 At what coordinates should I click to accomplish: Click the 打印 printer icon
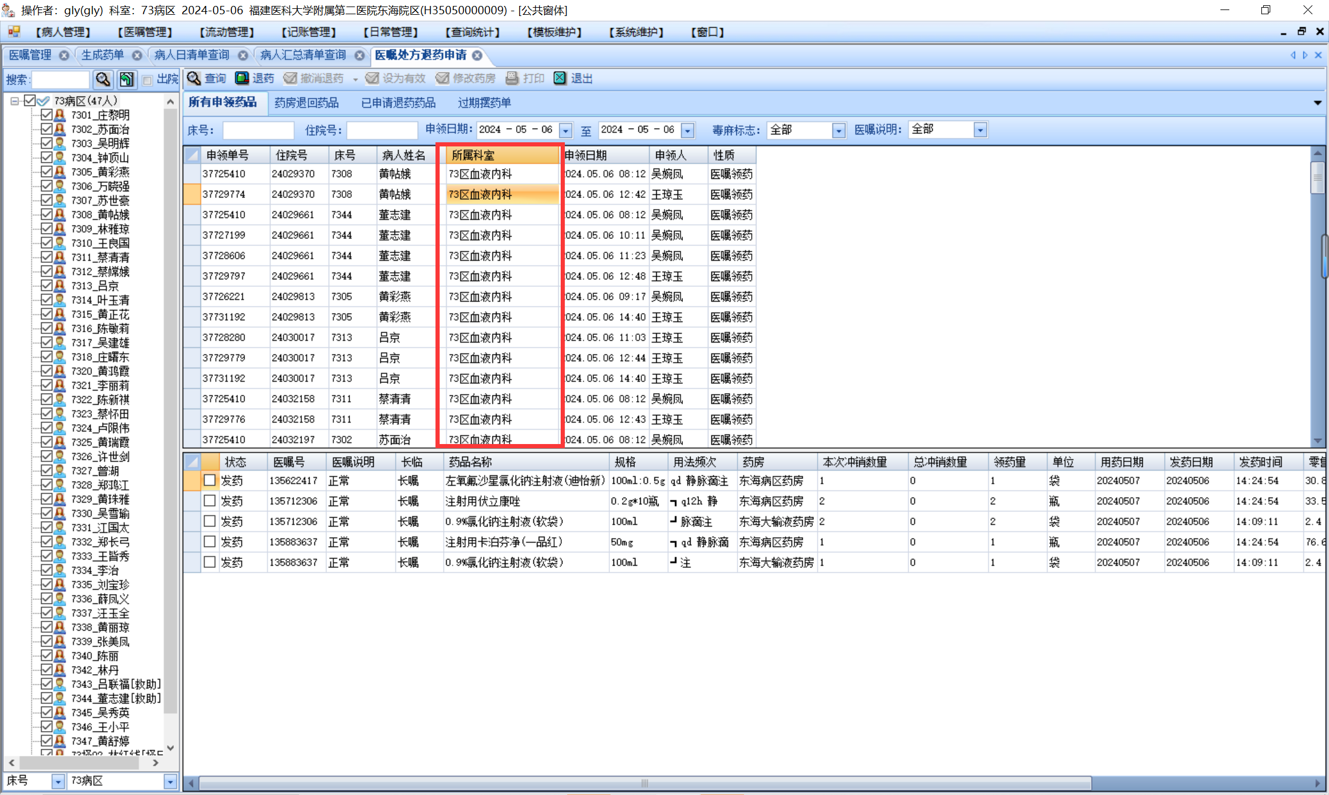tap(511, 78)
